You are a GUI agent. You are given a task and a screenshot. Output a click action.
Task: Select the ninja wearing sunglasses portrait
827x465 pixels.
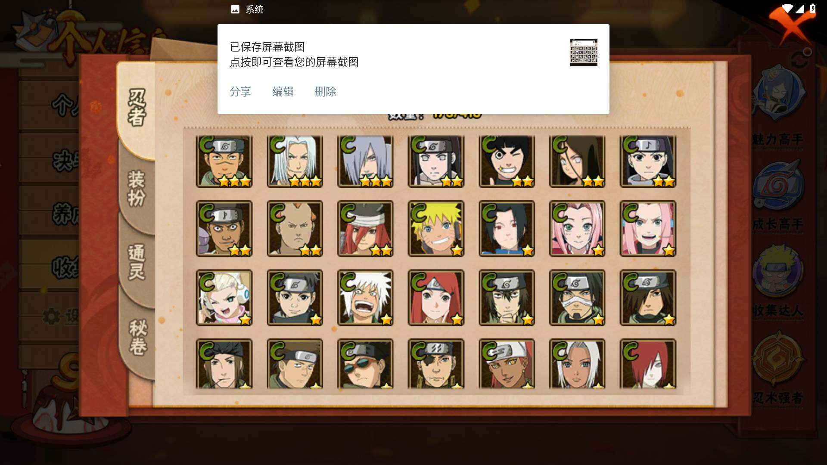(365, 364)
